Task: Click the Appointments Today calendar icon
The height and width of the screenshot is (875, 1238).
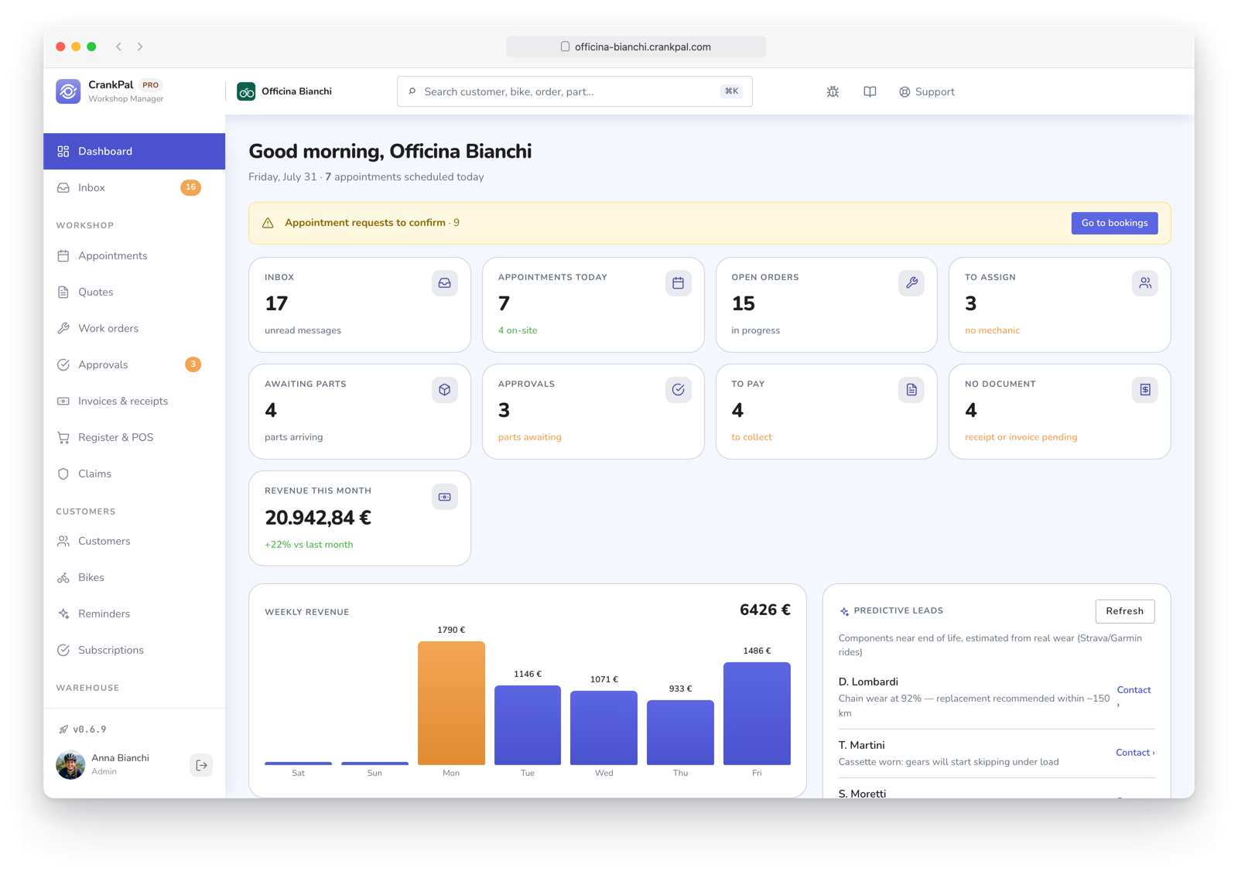Action: click(x=678, y=283)
